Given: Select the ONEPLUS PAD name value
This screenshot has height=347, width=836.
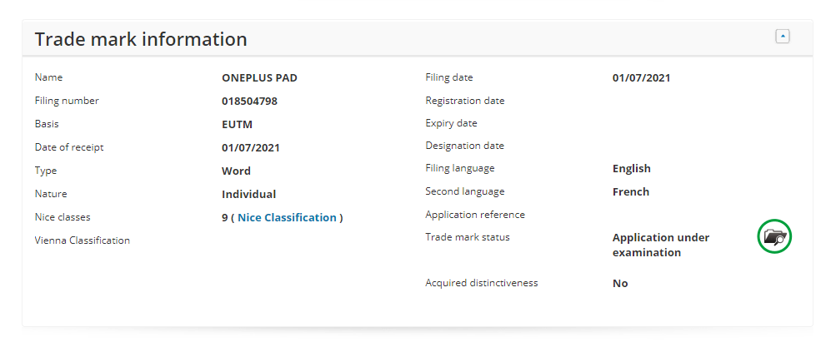Looking at the screenshot, I should pos(259,78).
